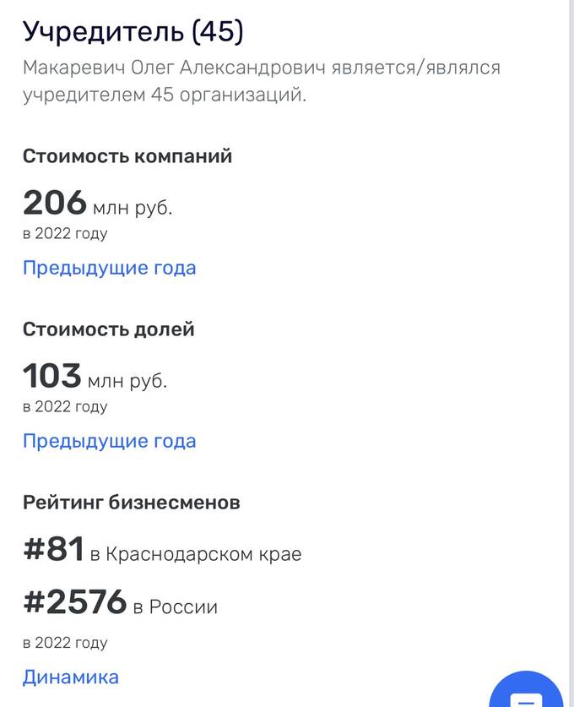The image size is (574, 707).
Task: Click the #2576 в России ranking
Action: pos(121,601)
